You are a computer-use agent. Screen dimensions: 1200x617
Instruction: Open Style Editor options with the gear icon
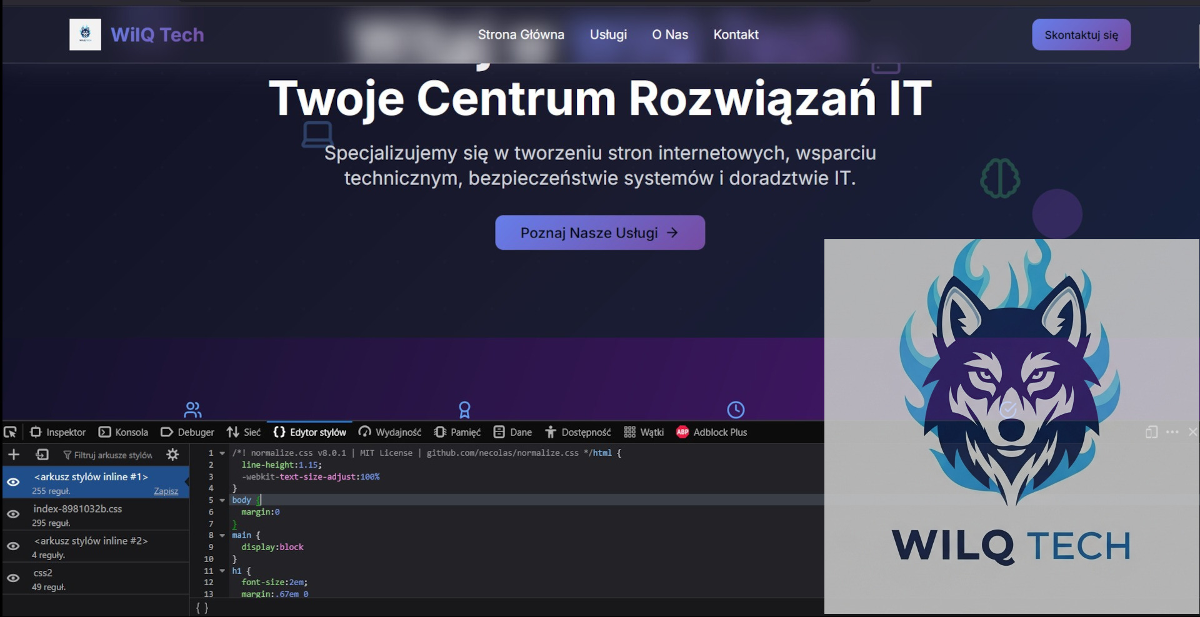pyautogui.click(x=172, y=455)
